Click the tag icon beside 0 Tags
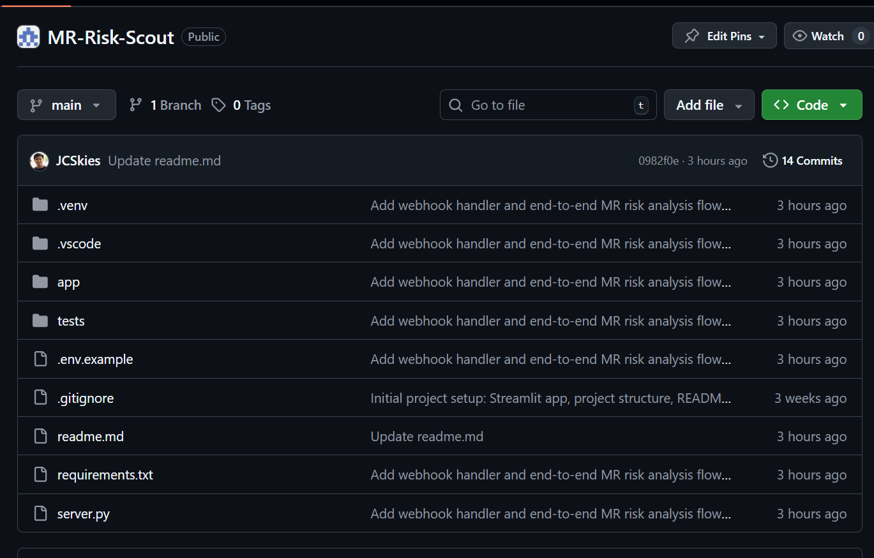The height and width of the screenshot is (558, 874). (x=219, y=105)
